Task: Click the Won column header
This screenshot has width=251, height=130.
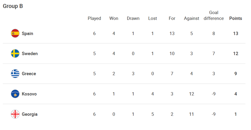Action: click(x=114, y=18)
